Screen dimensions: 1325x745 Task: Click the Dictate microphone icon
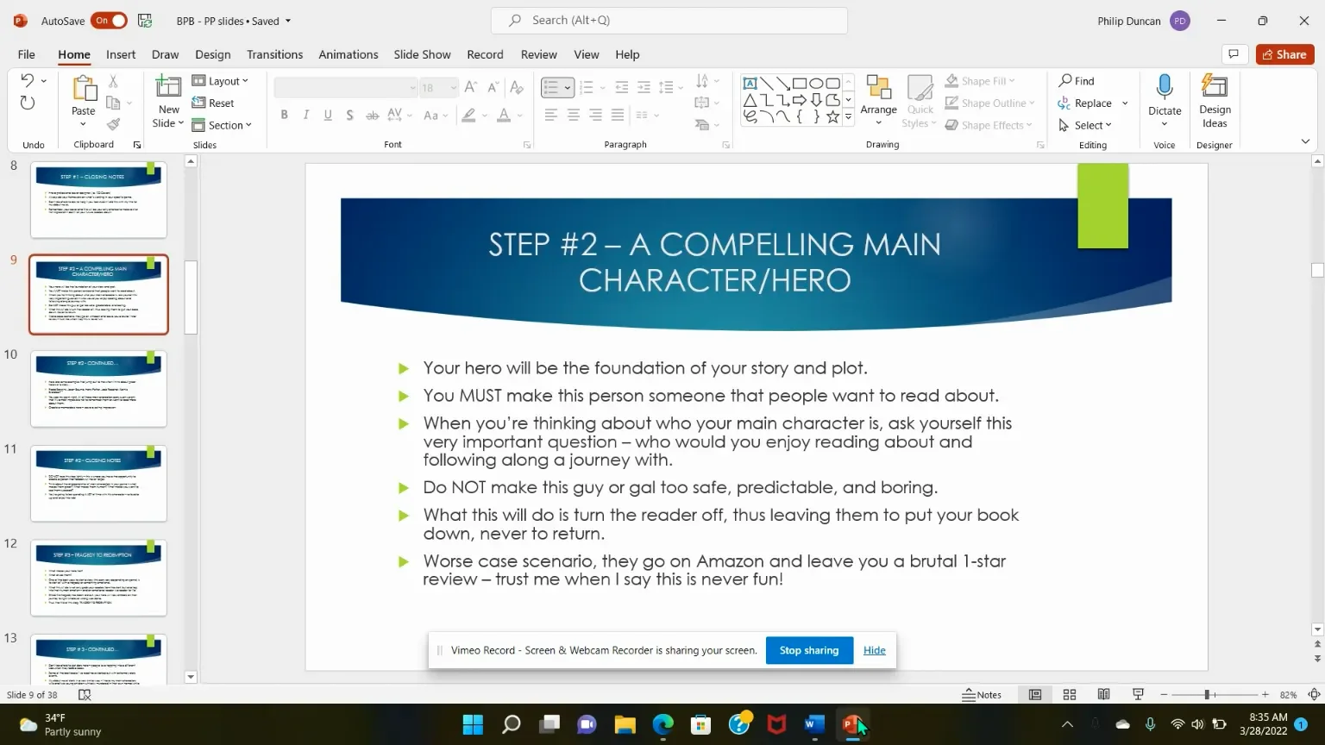tap(1165, 87)
